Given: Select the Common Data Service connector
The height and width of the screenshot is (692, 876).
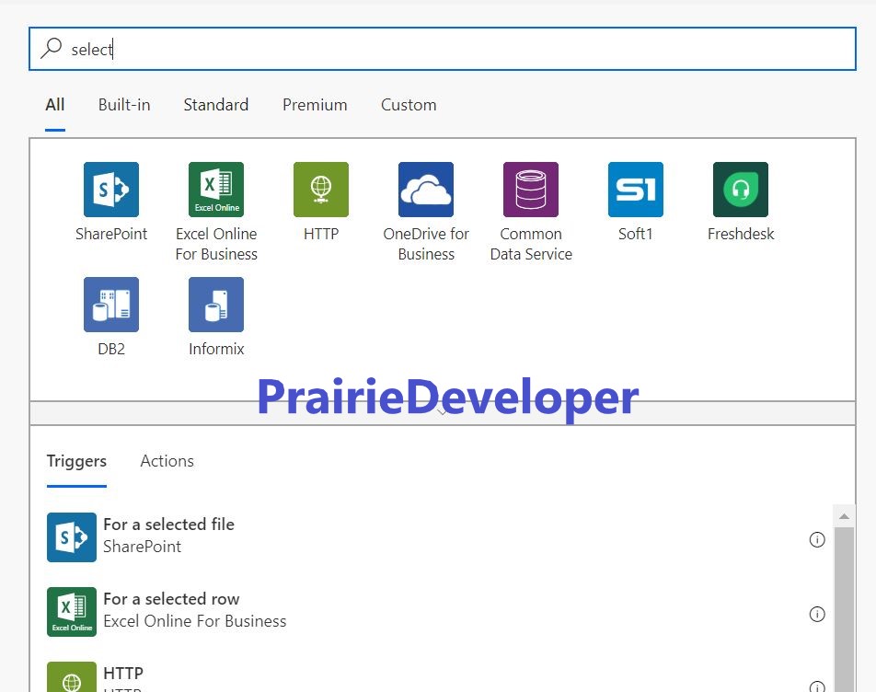Looking at the screenshot, I should coord(531,190).
